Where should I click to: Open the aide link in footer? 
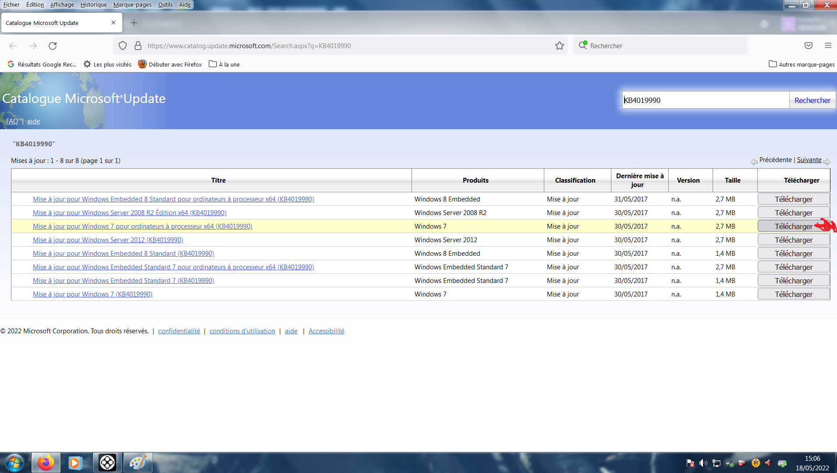tap(291, 331)
